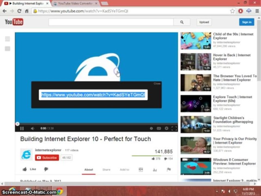Report the video with flag icon
Screen dimensions: 261x196
[169, 170]
